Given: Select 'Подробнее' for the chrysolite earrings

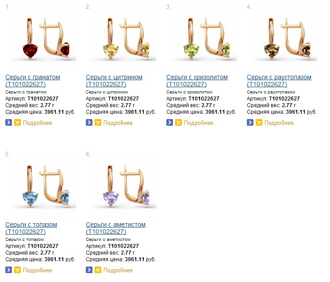Looking at the screenshot, I should (x=199, y=123).
